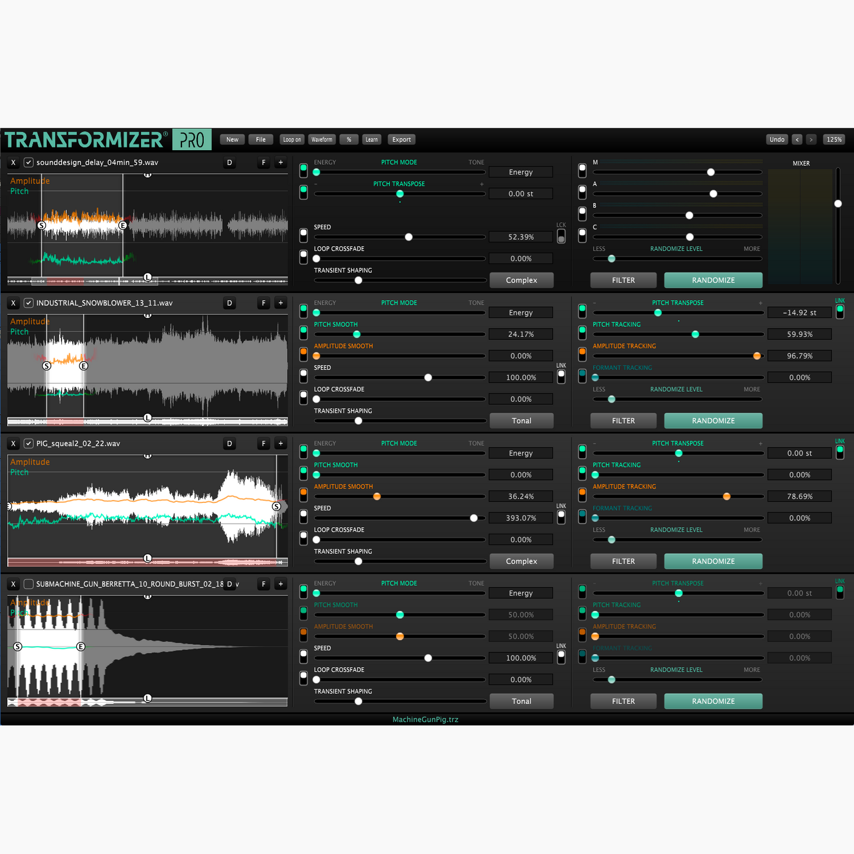Open the Energy pitch mode dropdown on top track

[521, 172]
